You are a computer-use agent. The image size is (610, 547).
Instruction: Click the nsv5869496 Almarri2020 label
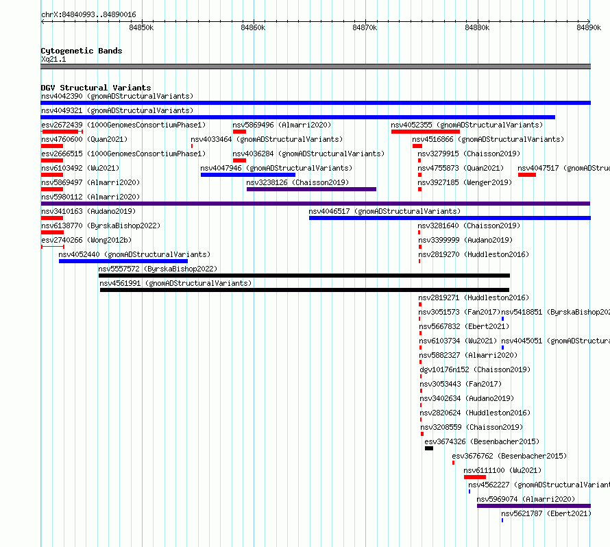pos(282,125)
